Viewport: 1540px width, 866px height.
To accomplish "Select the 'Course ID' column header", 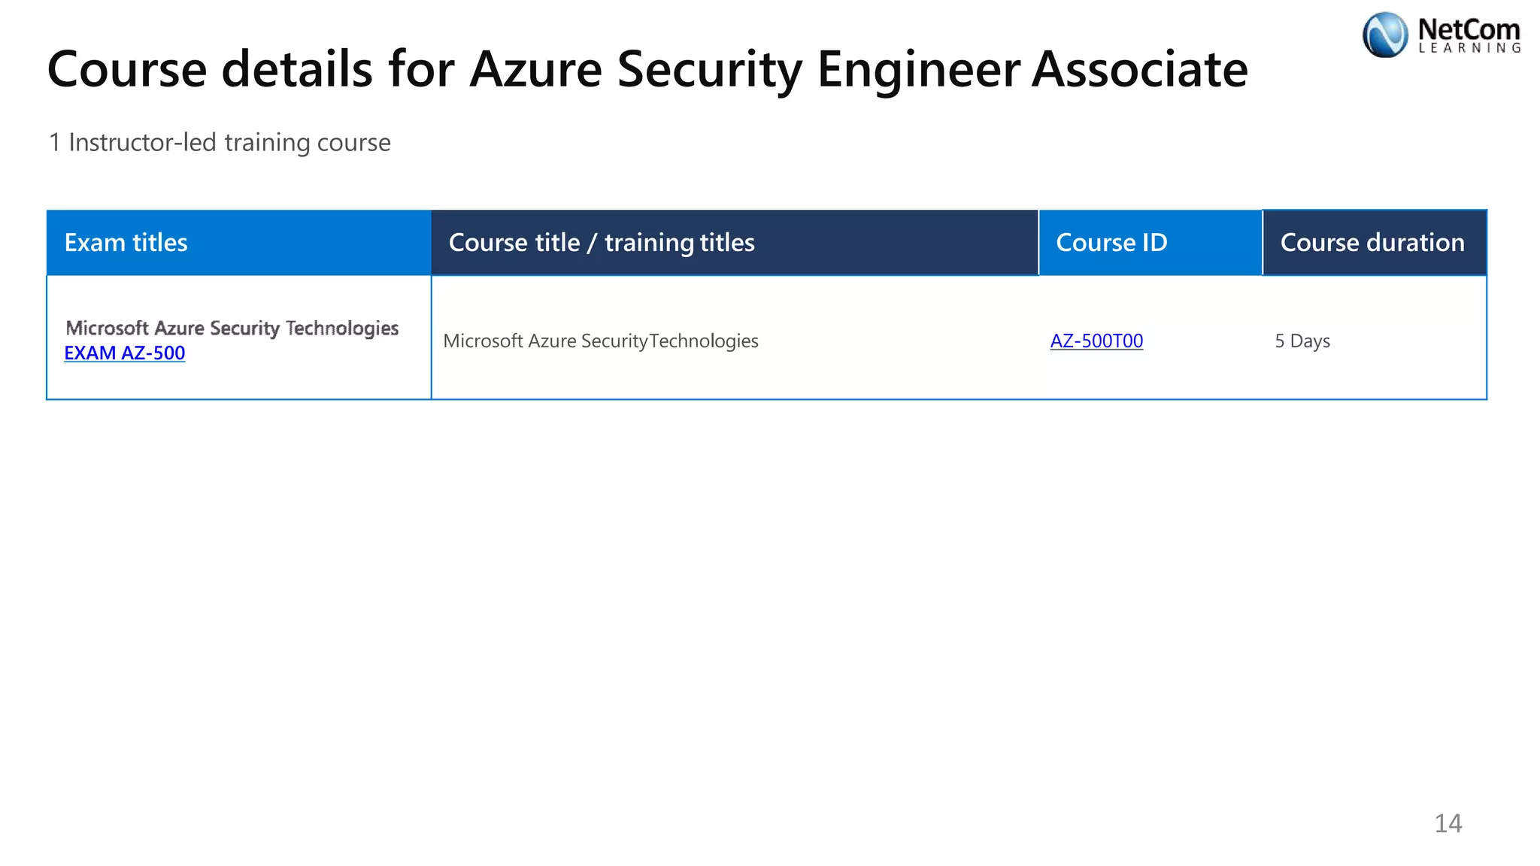I will point(1150,243).
